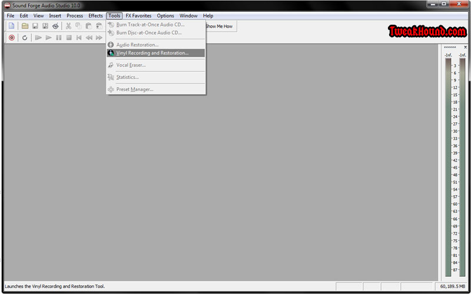The width and height of the screenshot is (471, 294).
Task: Open the View menu
Action: 38,16
